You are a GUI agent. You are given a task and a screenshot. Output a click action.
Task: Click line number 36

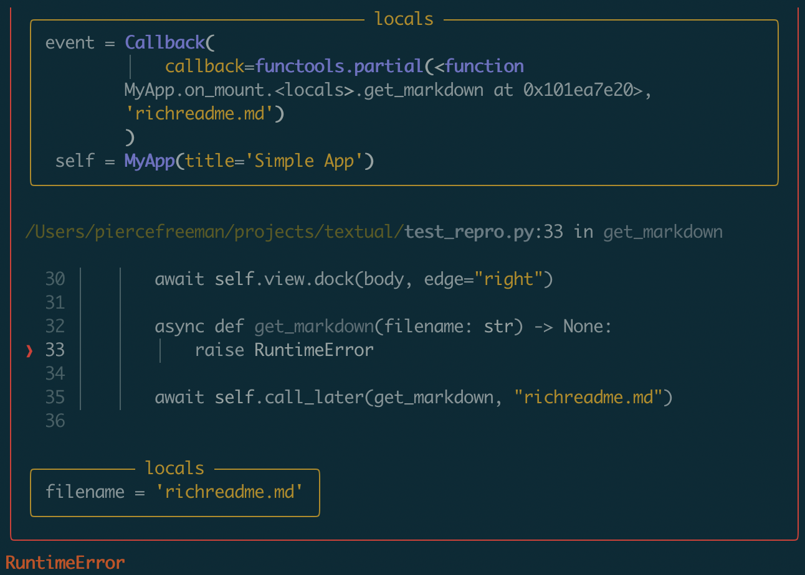coord(55,421)
